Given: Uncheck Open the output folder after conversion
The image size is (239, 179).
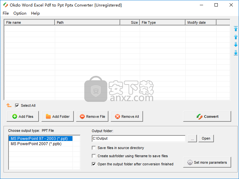Looking at the screenshot, I should tap(94, 164).
